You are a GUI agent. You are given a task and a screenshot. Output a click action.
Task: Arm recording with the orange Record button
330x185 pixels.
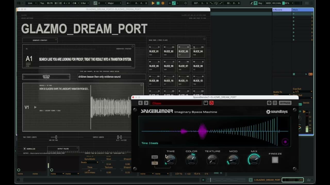pos(163,3)
